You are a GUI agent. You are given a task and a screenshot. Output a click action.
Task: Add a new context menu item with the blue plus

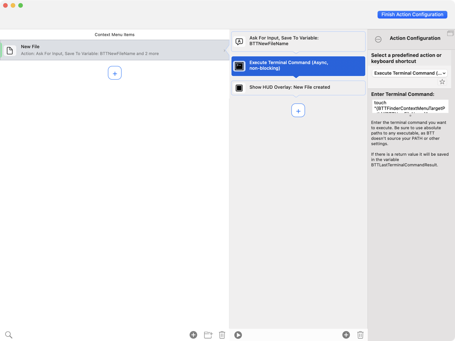[x=115, y=73]
